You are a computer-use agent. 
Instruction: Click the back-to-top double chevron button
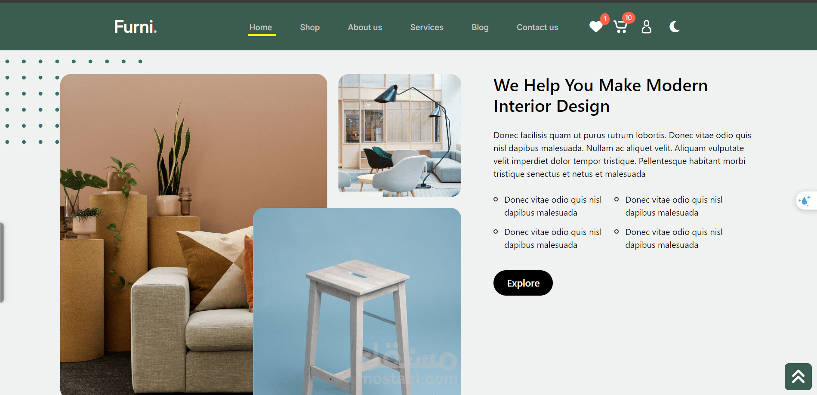[798, 376]
